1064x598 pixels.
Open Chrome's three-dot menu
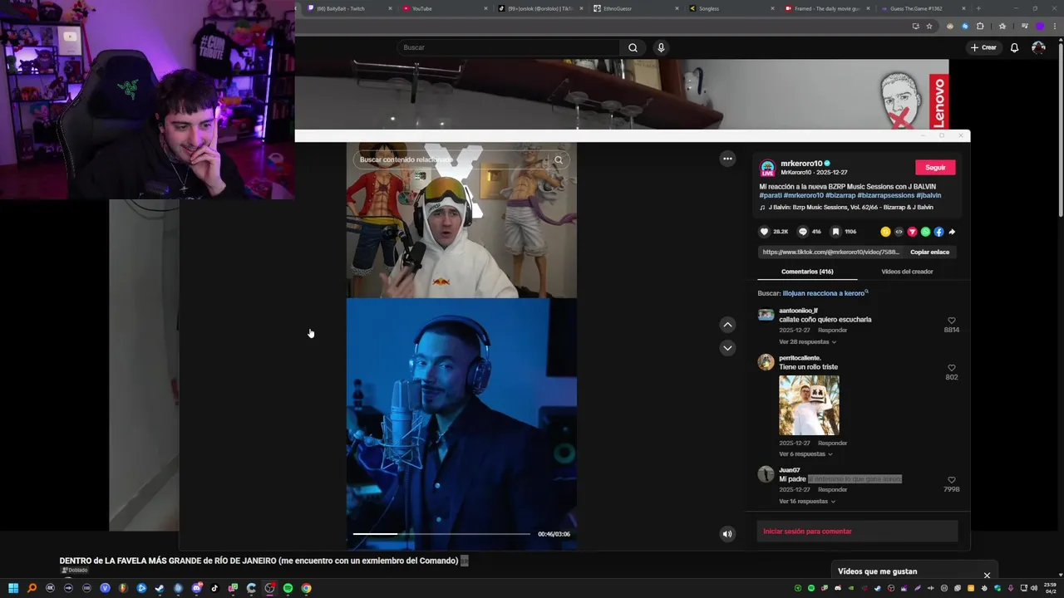(x=1056, y=26)
